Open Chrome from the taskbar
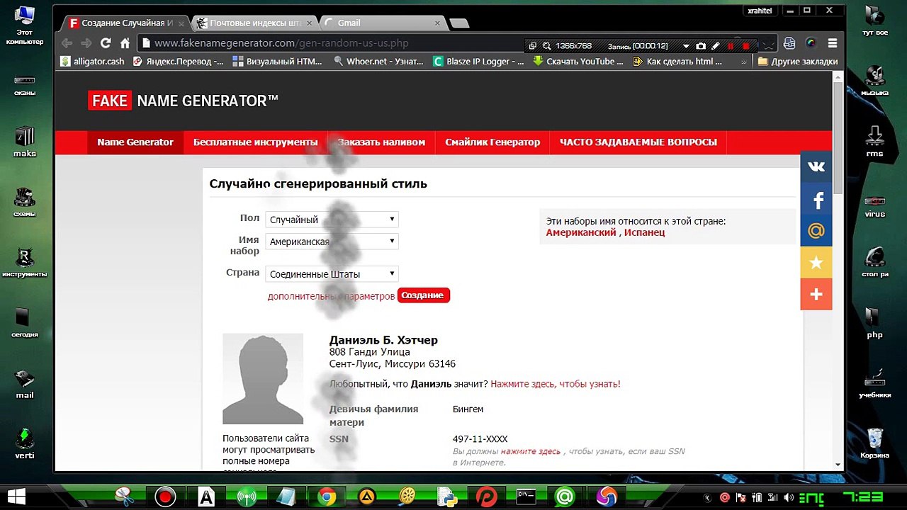The image size is (907, 510). pyautogui.click(x=327, y=497)
